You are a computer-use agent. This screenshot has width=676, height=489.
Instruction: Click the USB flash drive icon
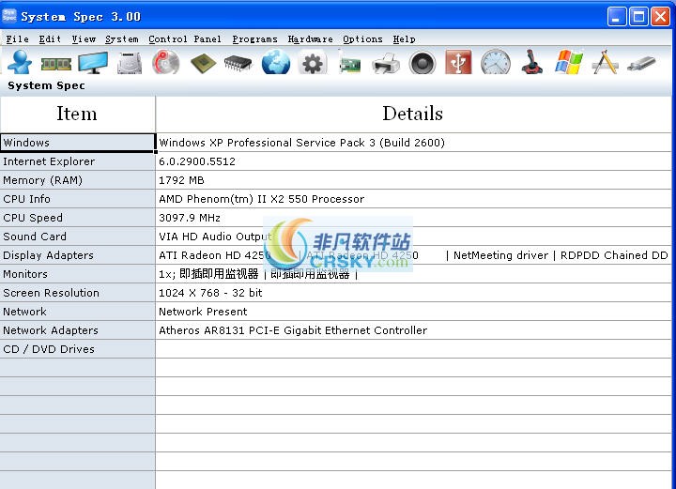tap(641, 63)
